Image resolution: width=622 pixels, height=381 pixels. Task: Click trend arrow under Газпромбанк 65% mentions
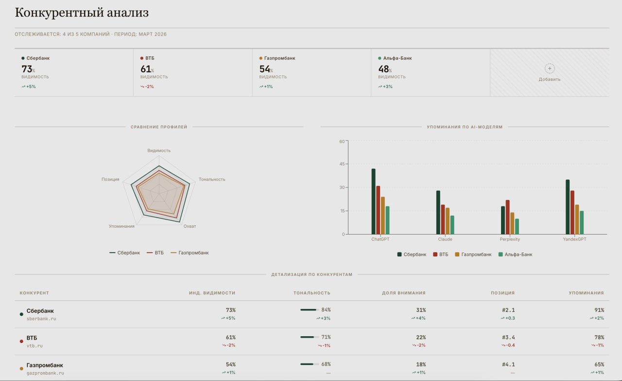[x=593, y=373]
